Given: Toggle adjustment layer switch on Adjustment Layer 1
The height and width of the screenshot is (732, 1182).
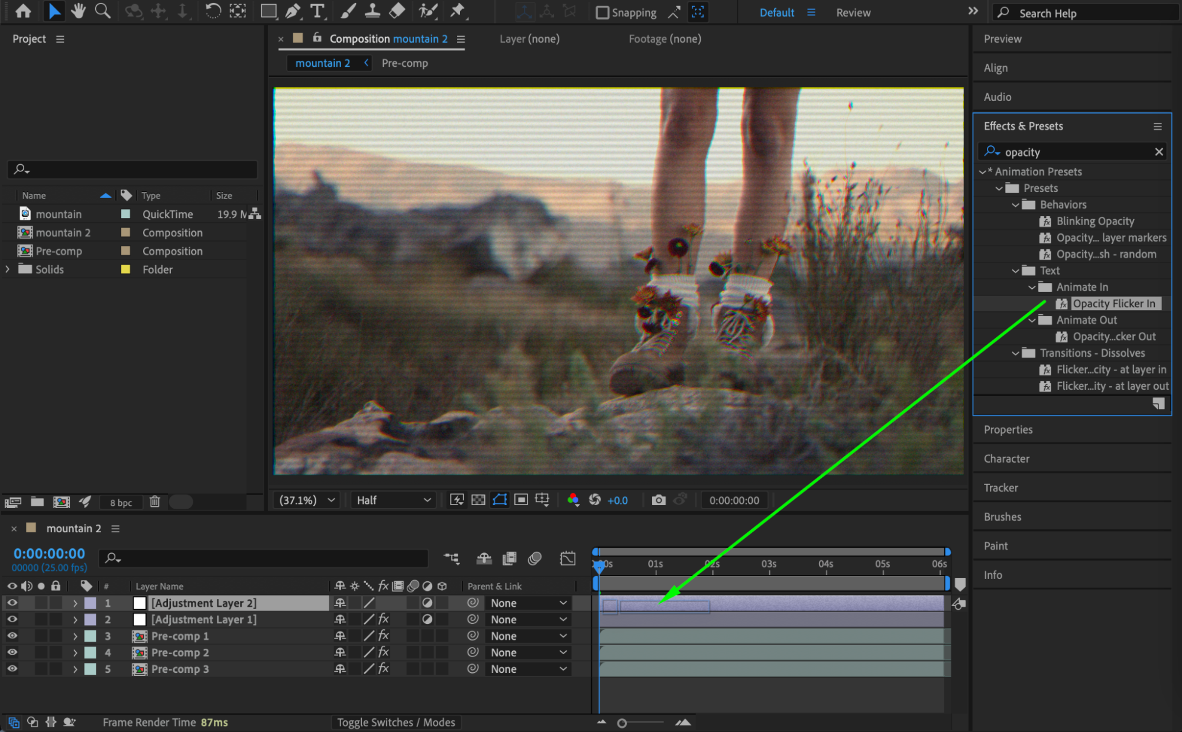Looking at the screenshot, I should click(427, 619).
